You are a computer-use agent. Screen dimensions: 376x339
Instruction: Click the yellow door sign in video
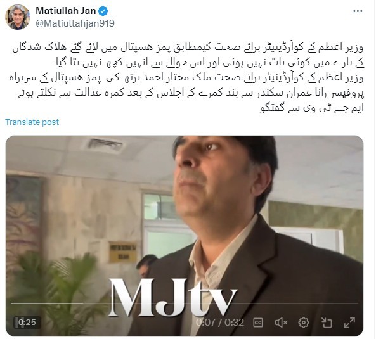point(122,252)
